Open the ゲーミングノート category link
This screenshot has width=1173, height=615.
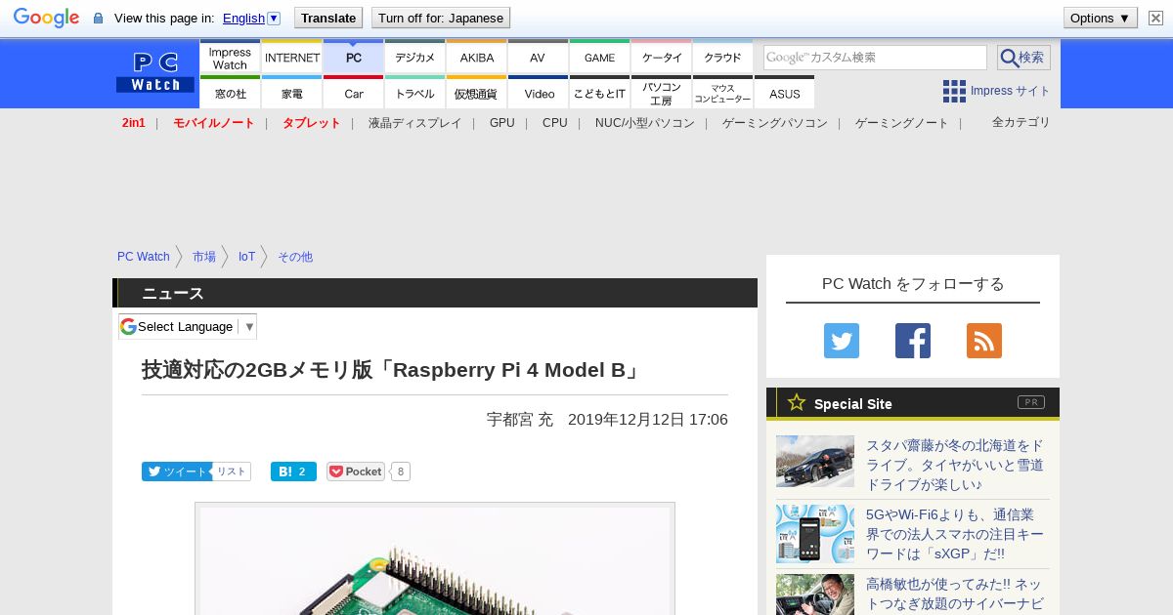pos(902,123)
